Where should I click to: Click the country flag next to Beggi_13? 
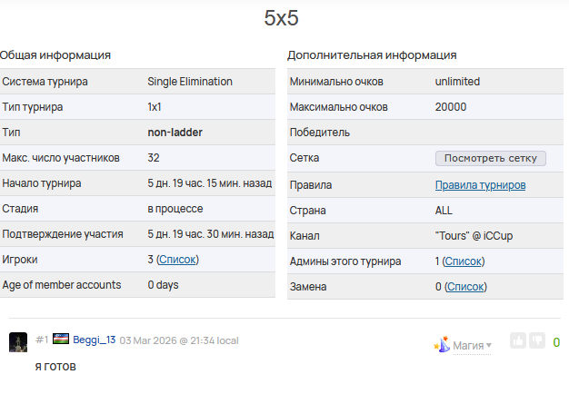click(x=61, y=340)
